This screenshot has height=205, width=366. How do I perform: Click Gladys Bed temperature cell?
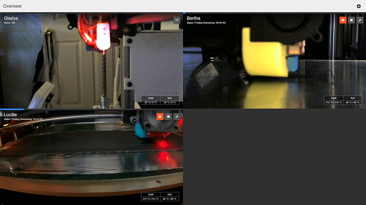pos(170,102)
